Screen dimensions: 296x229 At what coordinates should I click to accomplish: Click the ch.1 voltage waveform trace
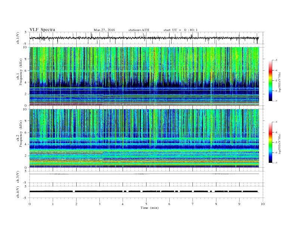tap(144, 38)
